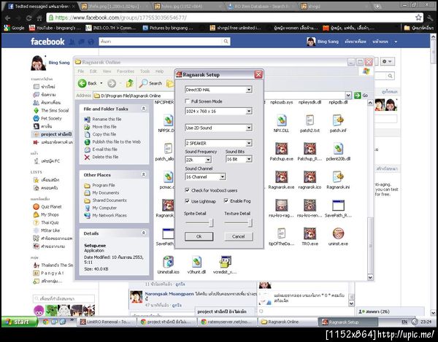Viewport: 438px width, 342px height.
Task: Open 2 SPEAKER dropdown
Action: click(x=249, y=143)
